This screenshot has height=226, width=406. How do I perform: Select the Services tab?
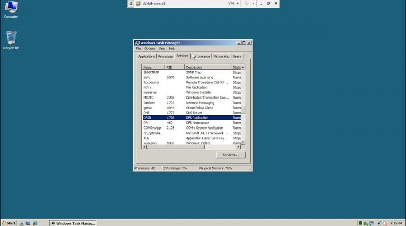(x=182, y=56)
